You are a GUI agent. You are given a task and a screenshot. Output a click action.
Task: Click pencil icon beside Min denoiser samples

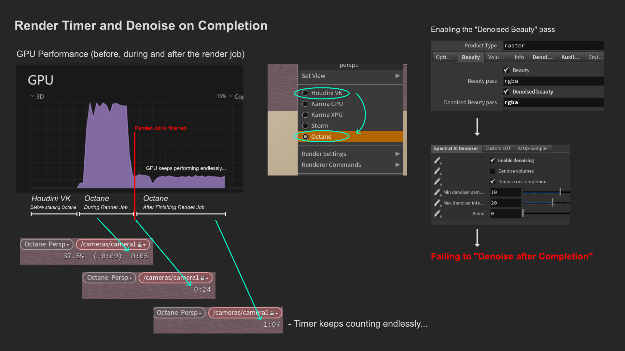437,192
